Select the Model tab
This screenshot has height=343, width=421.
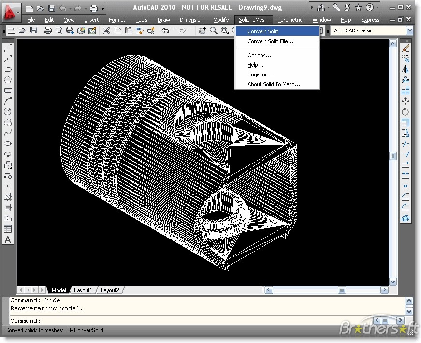tap(58, 290)
